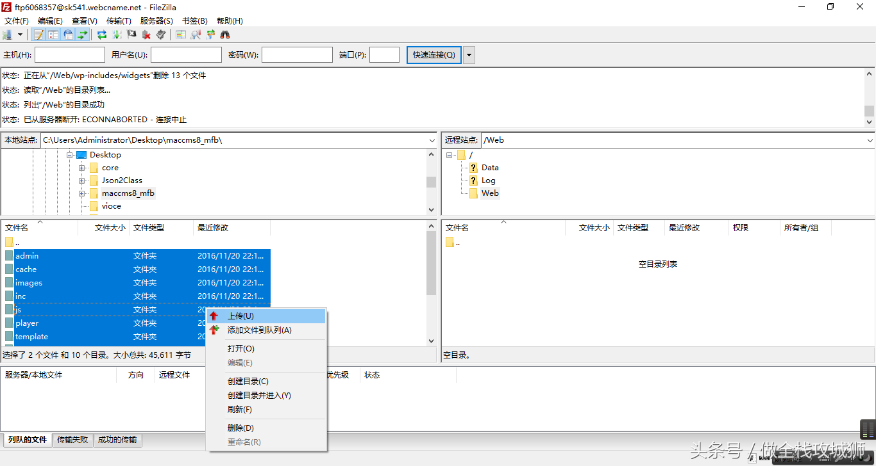Toggle synchronized browsing

tap(210, 35)
